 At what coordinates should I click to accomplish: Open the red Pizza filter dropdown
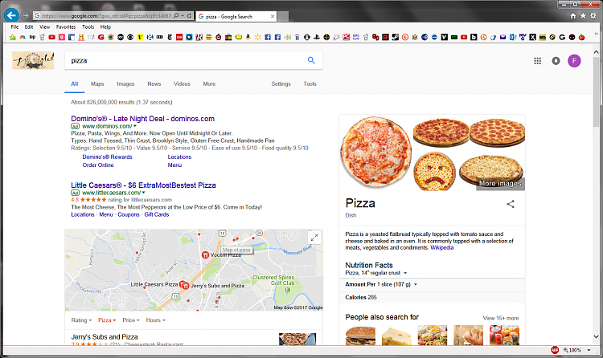(x=107, y=320)
